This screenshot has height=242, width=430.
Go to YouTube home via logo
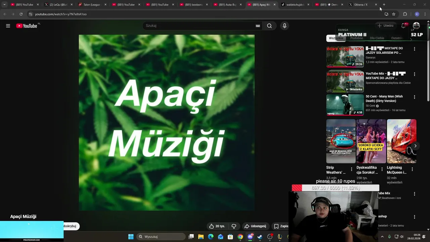pyautogui.click(x=27, y=26)
